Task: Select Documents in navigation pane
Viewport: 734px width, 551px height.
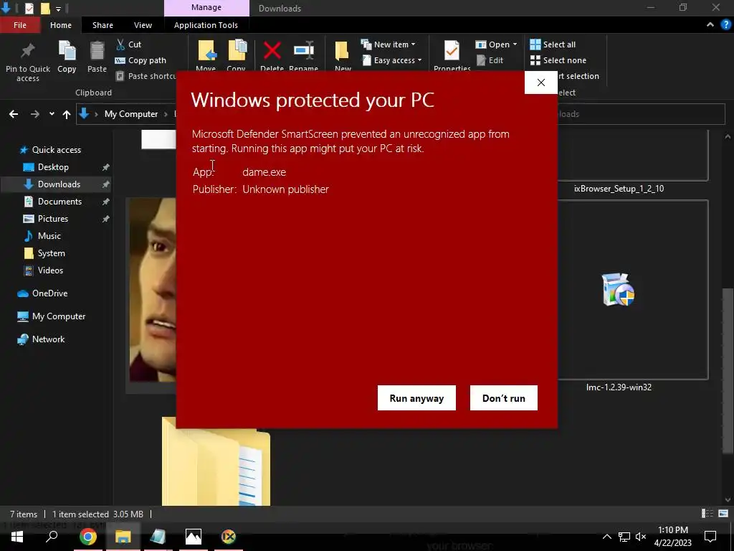Action: click(x=59, y=202)
